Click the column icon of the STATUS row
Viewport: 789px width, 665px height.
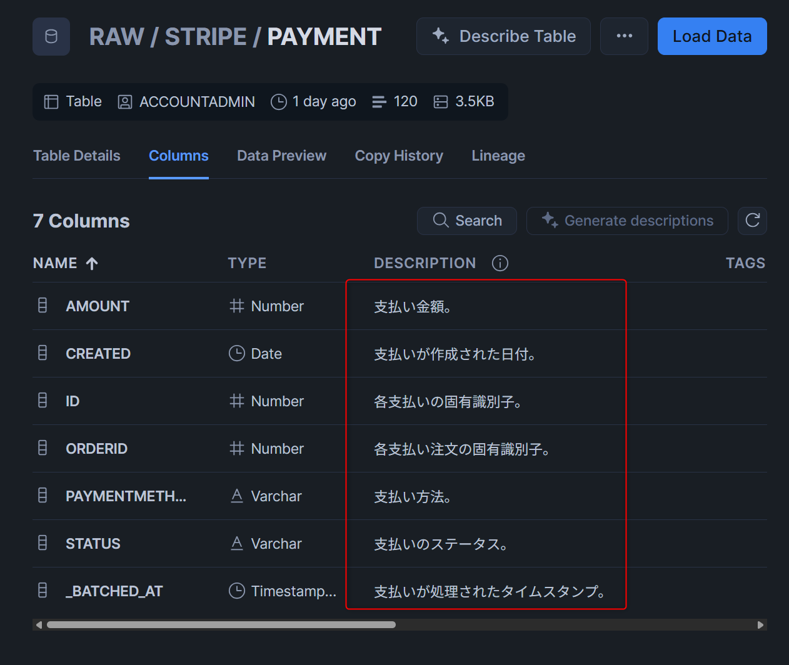(x=43, y=543)
